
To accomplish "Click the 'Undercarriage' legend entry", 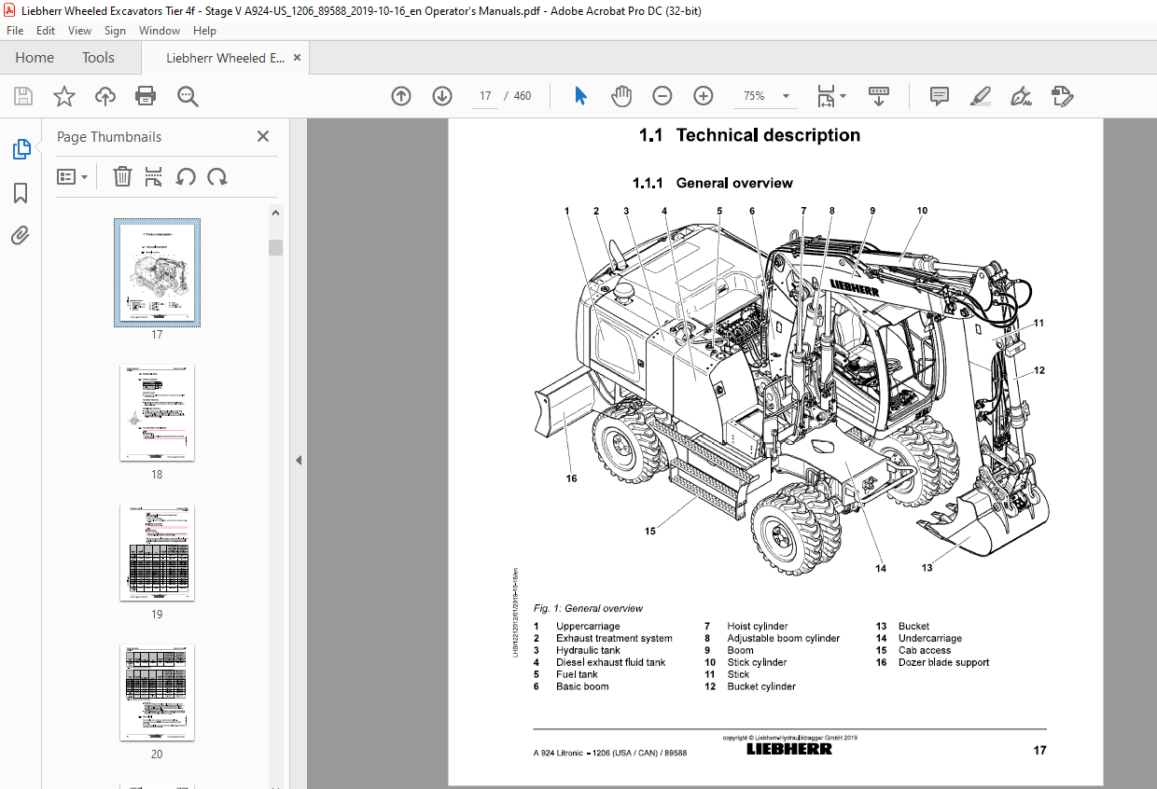I will click(930, 638).
